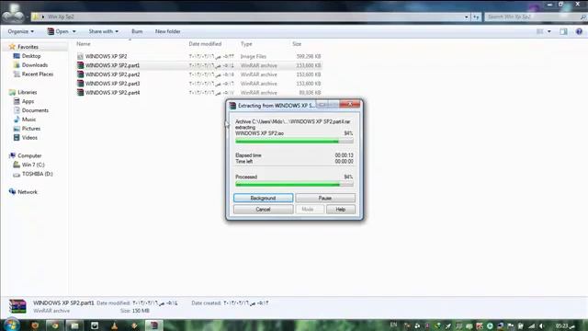This screenshot has height=331, width=588.
Task: Click the WinRAR icon of part2 file
Action: (x=80, y=74)
